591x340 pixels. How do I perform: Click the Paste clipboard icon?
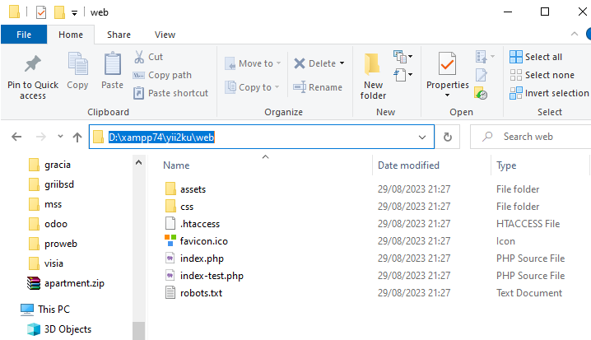112,63
